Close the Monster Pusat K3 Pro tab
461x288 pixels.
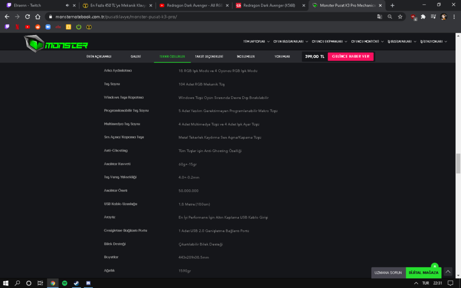[x=380, y=5]
